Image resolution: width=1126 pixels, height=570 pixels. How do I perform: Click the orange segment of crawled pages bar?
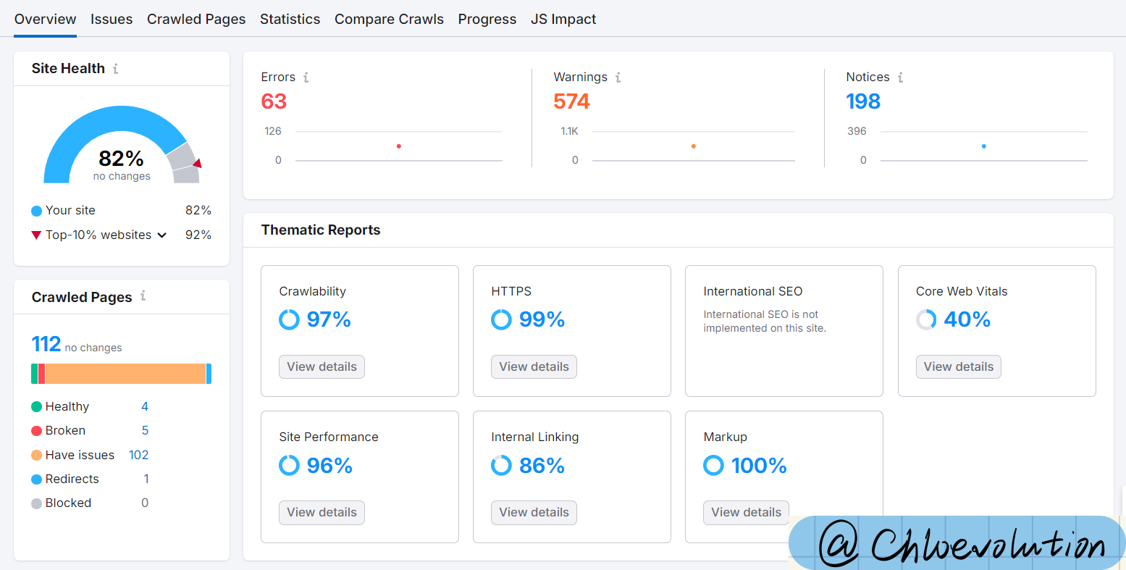tap(125, 374)
